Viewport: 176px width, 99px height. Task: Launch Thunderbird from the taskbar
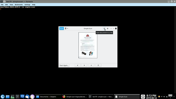(x=27, y=96)
